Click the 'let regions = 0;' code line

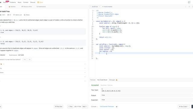pyautogui.click(x=106, y=51)
